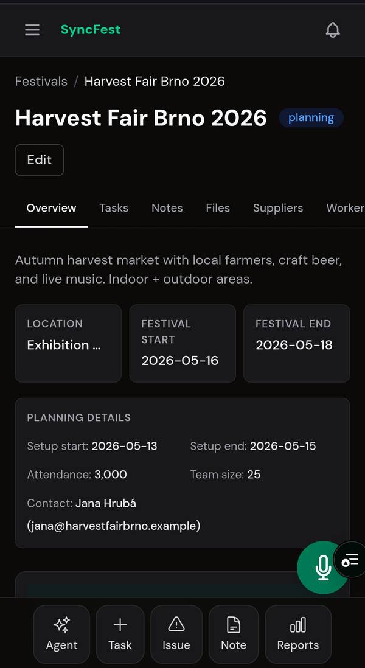Go to the Overview tab
The image size is (365, 668).
pyautogui.click(x=51, y=208)
